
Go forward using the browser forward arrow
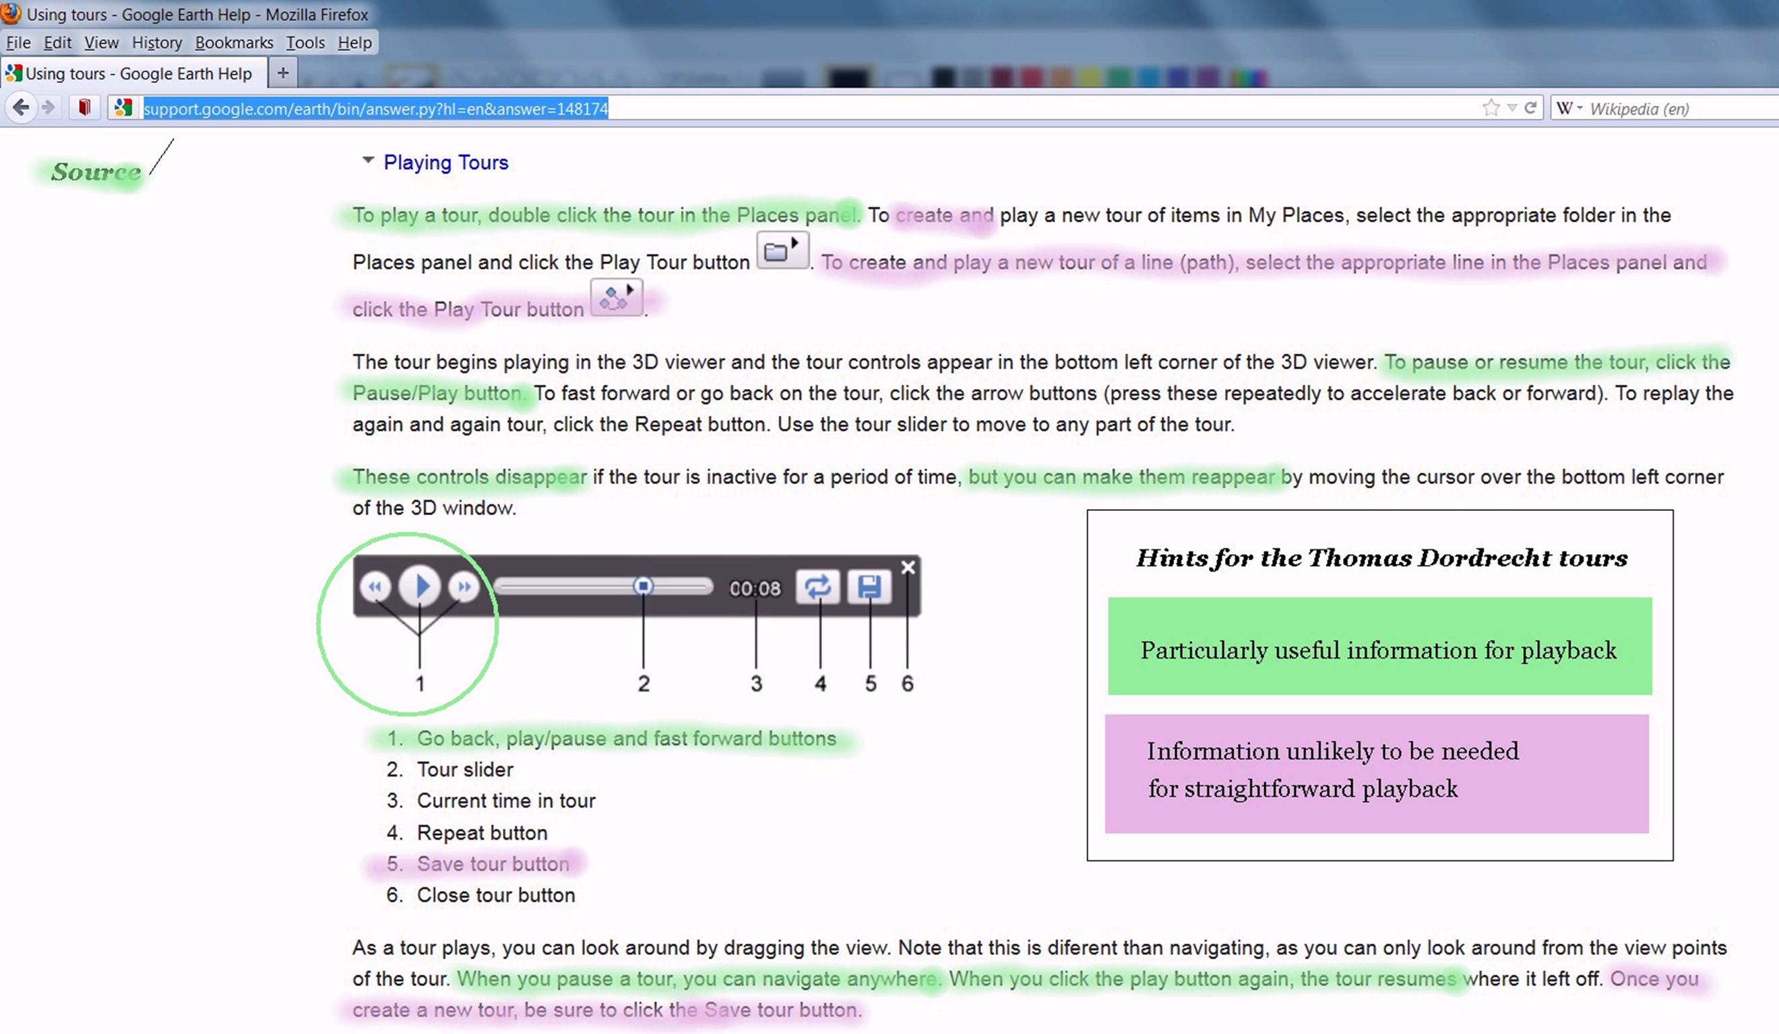click(49, 107)
